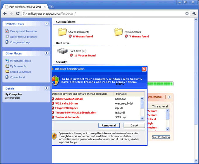
Task: Click the My Documents folder icon
Action: point(119,32)
